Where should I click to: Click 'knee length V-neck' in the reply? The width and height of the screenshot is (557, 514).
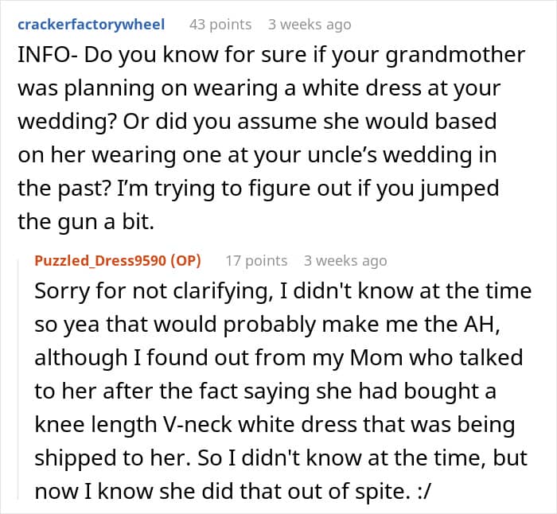tap(147, 424)
